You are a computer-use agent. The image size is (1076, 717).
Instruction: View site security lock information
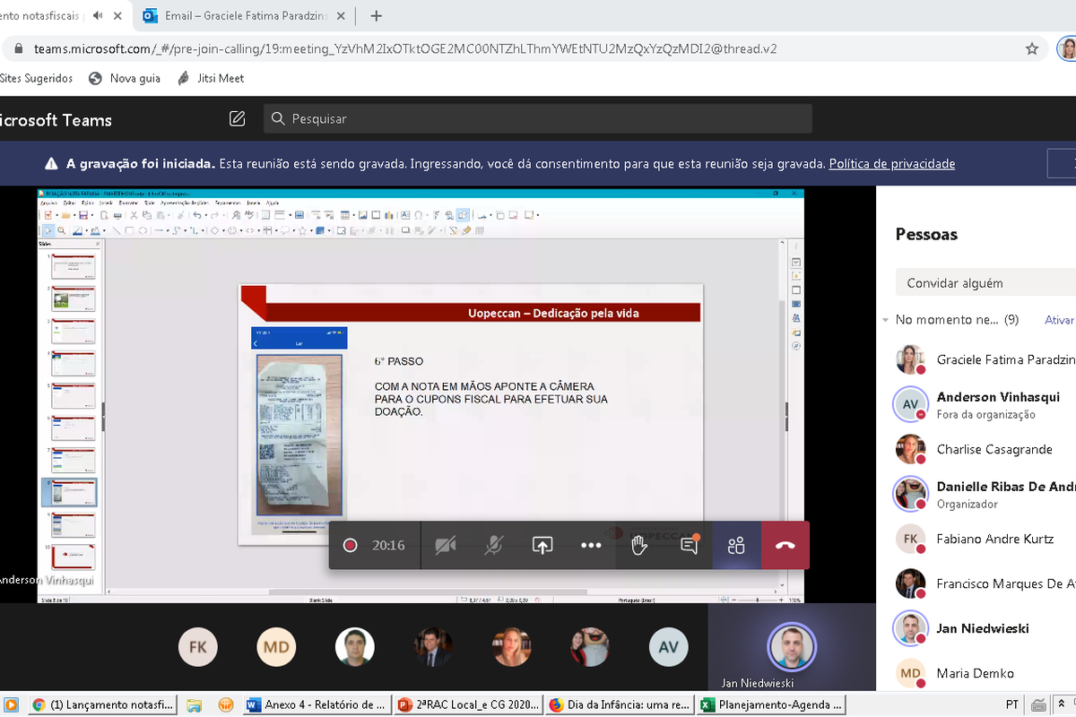[19, 48]
